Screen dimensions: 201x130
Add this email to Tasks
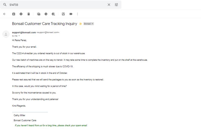click(53, 14)
